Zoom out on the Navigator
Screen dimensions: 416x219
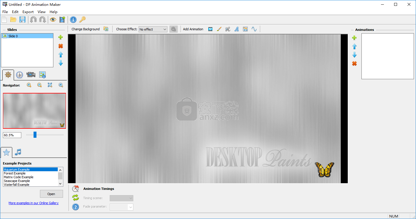click(x=39, y=85)
